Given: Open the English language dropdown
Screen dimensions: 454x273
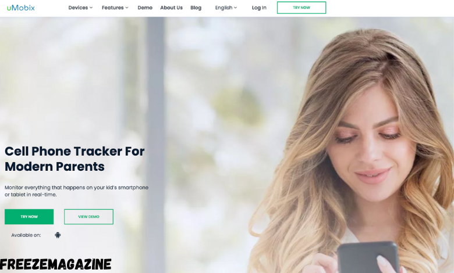Looking at the screenshot, I should click(x=226, y=8).
